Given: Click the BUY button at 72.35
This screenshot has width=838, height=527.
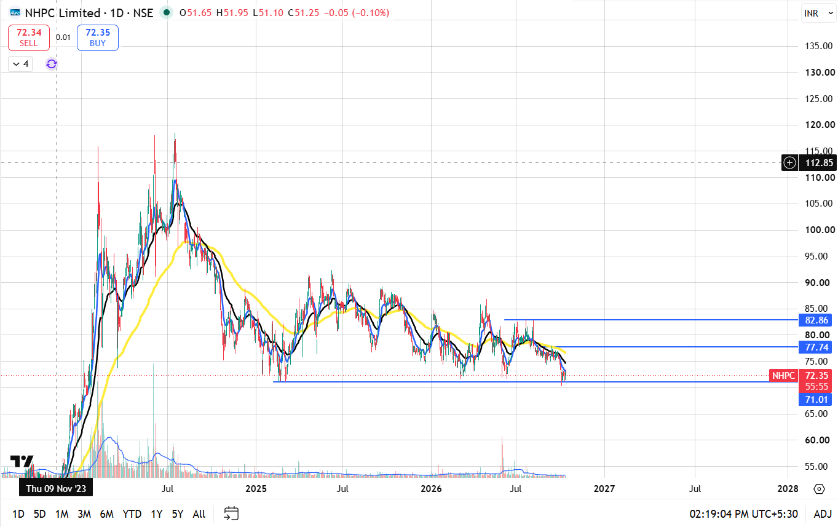Looking at the screenshot, I should [x=97, y=38].
